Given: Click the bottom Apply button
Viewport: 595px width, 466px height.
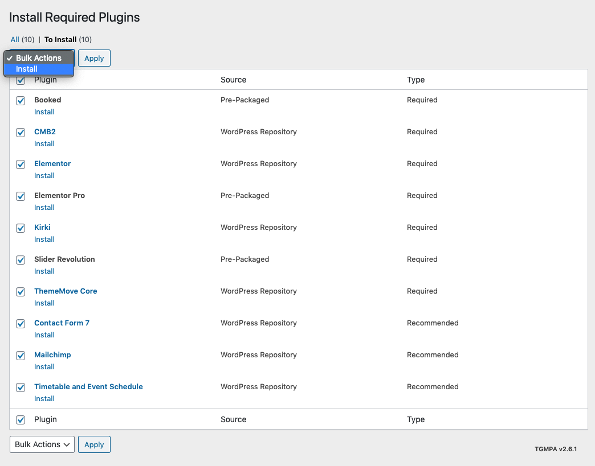Looking at the screenshot, I should click(94, 444).
